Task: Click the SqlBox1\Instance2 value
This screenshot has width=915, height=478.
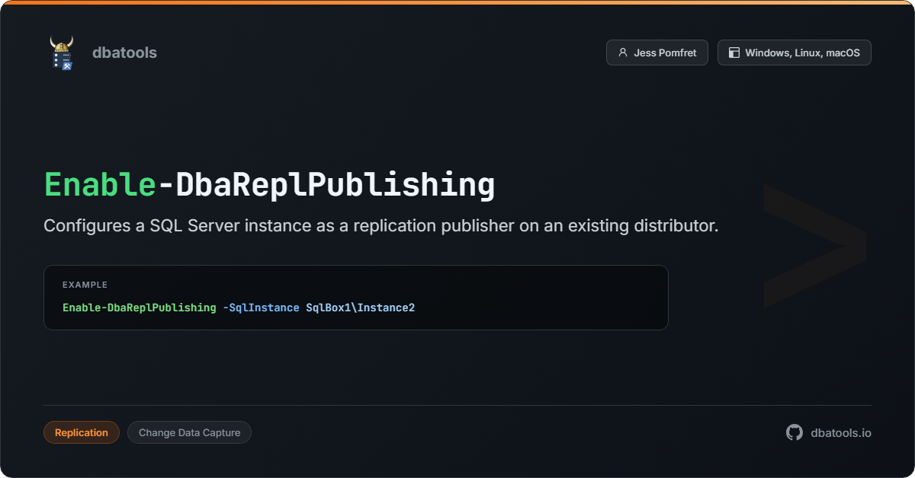Action: (x=360, y=308)
